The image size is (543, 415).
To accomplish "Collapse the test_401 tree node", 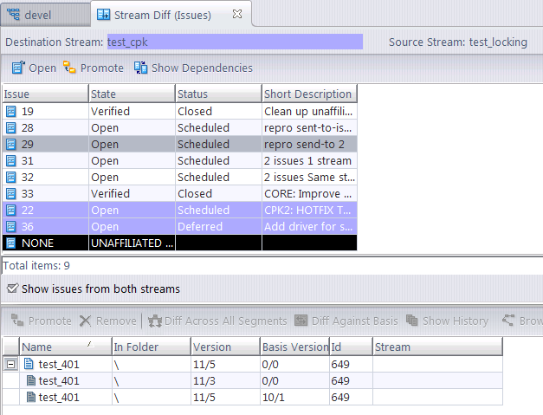I will [10, 364].
